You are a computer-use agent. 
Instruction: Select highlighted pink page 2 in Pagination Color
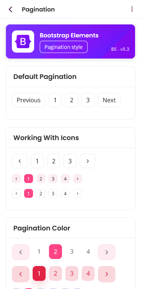(x=55, y=252)
